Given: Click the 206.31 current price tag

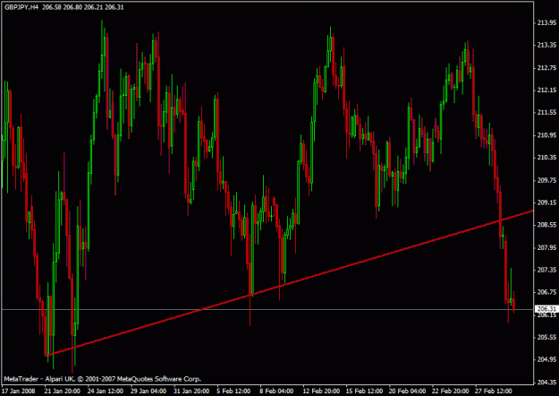Looking at the screenshot, I should point(546,309).
